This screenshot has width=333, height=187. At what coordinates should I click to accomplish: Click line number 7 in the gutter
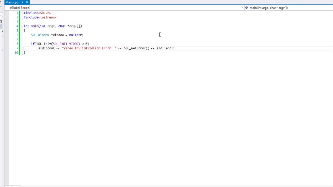click(x=17, y=39)
